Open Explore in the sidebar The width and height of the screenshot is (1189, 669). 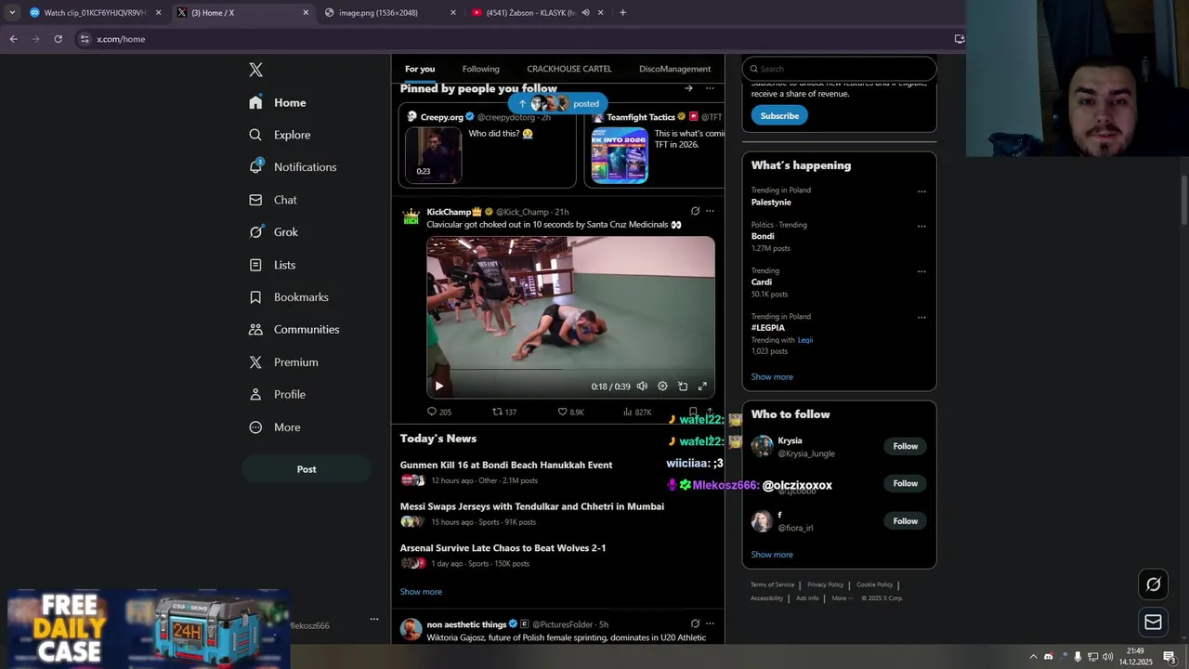tap(280, 135)
